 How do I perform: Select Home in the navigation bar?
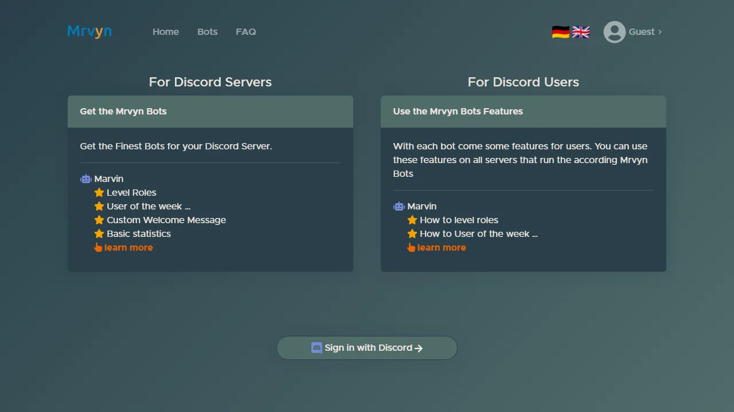165,31
